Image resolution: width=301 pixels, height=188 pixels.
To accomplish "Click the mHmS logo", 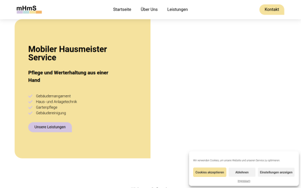I will (29, 10).
